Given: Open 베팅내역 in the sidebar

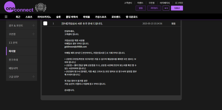Looking at the screenshot, I should click(x=22, y=68).
